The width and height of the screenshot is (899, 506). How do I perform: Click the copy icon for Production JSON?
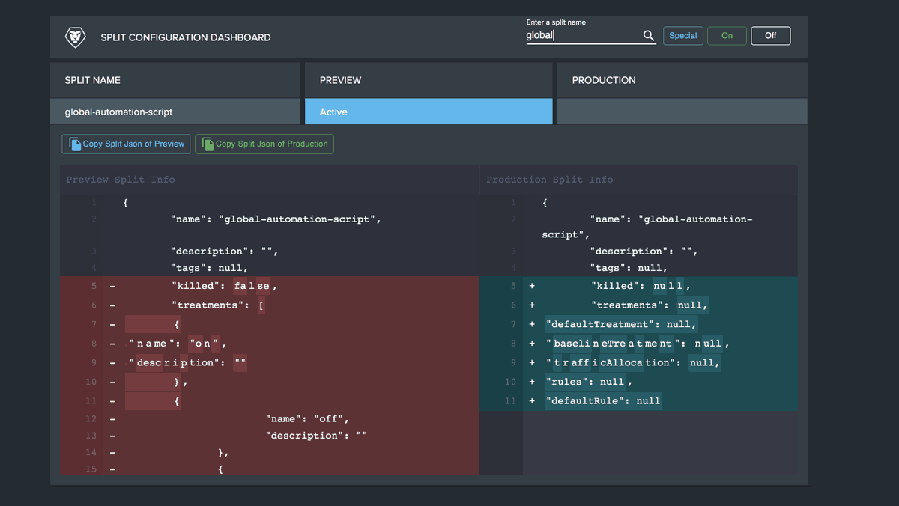[x=208, y=144]
